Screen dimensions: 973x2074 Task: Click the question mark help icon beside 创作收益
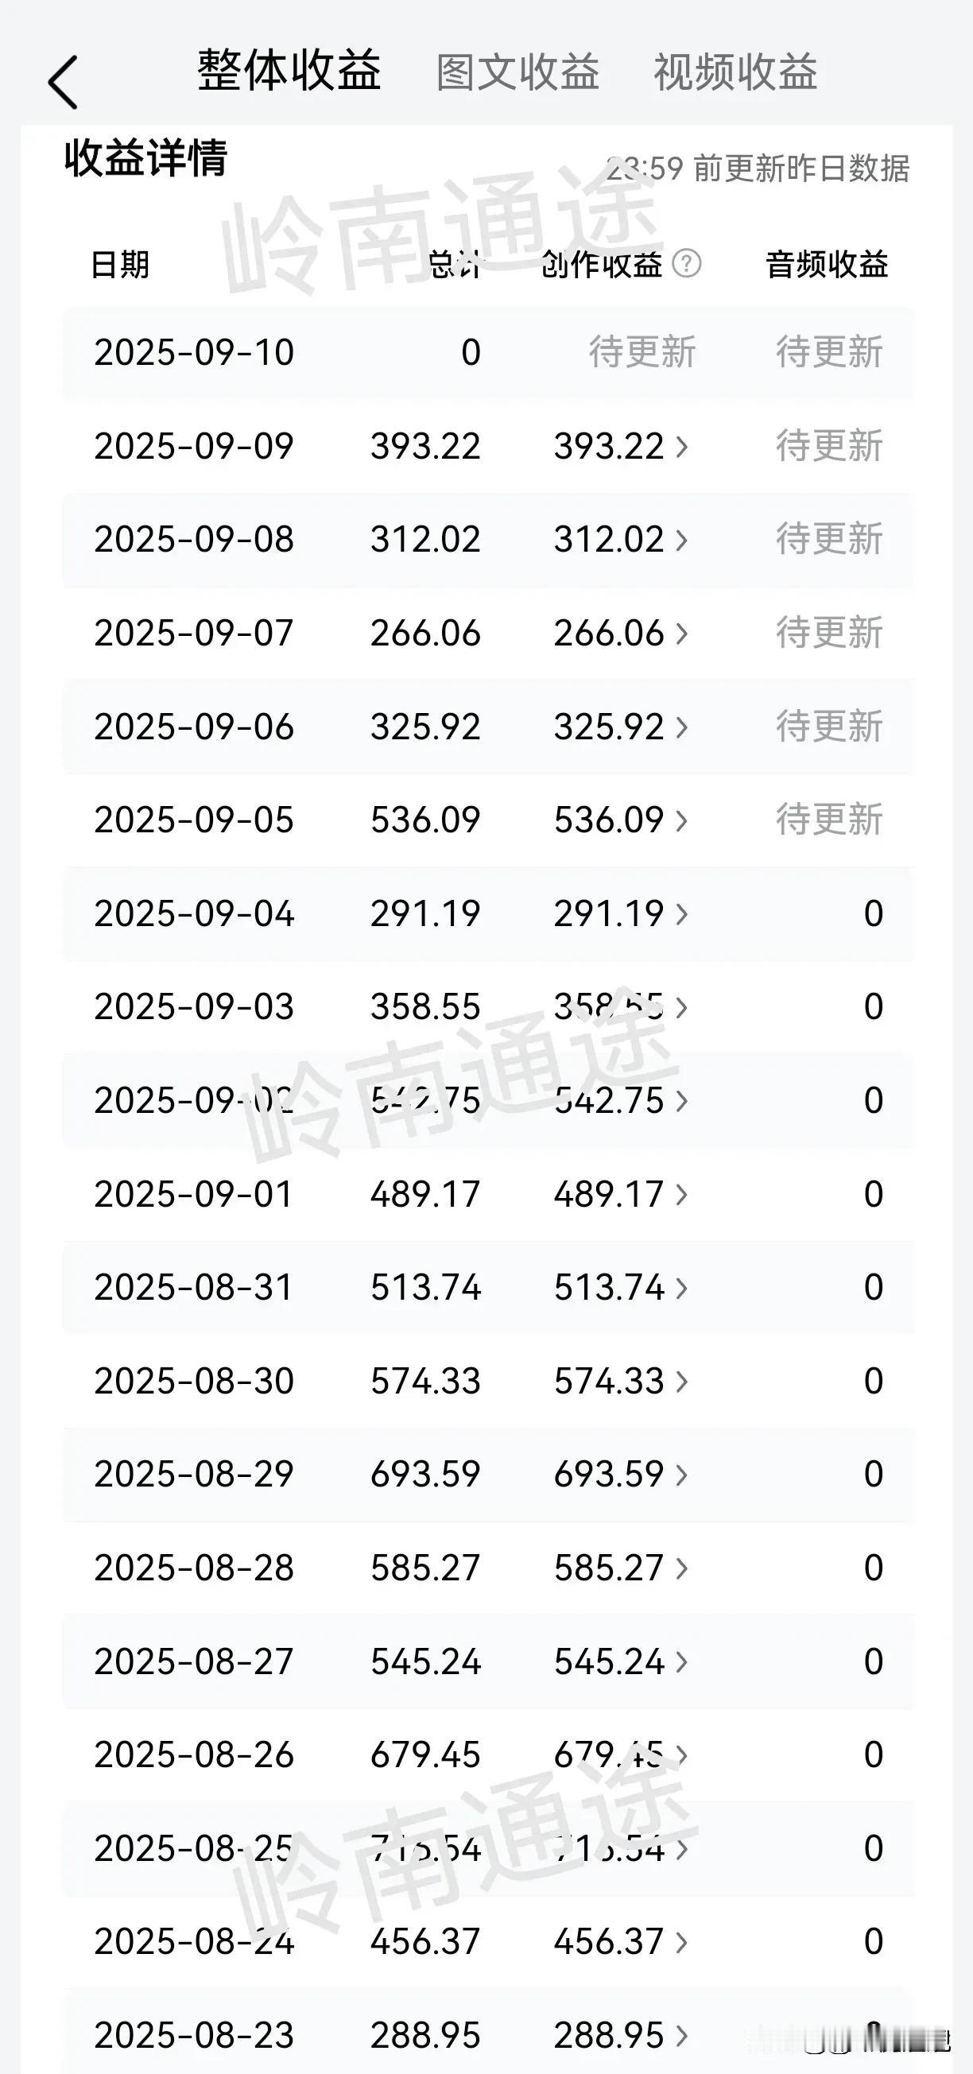pos(686,263)
